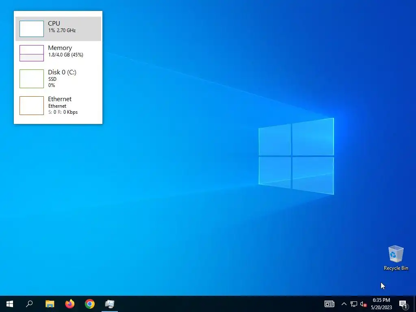Show hidden system tray icons

tap(344, 304)
